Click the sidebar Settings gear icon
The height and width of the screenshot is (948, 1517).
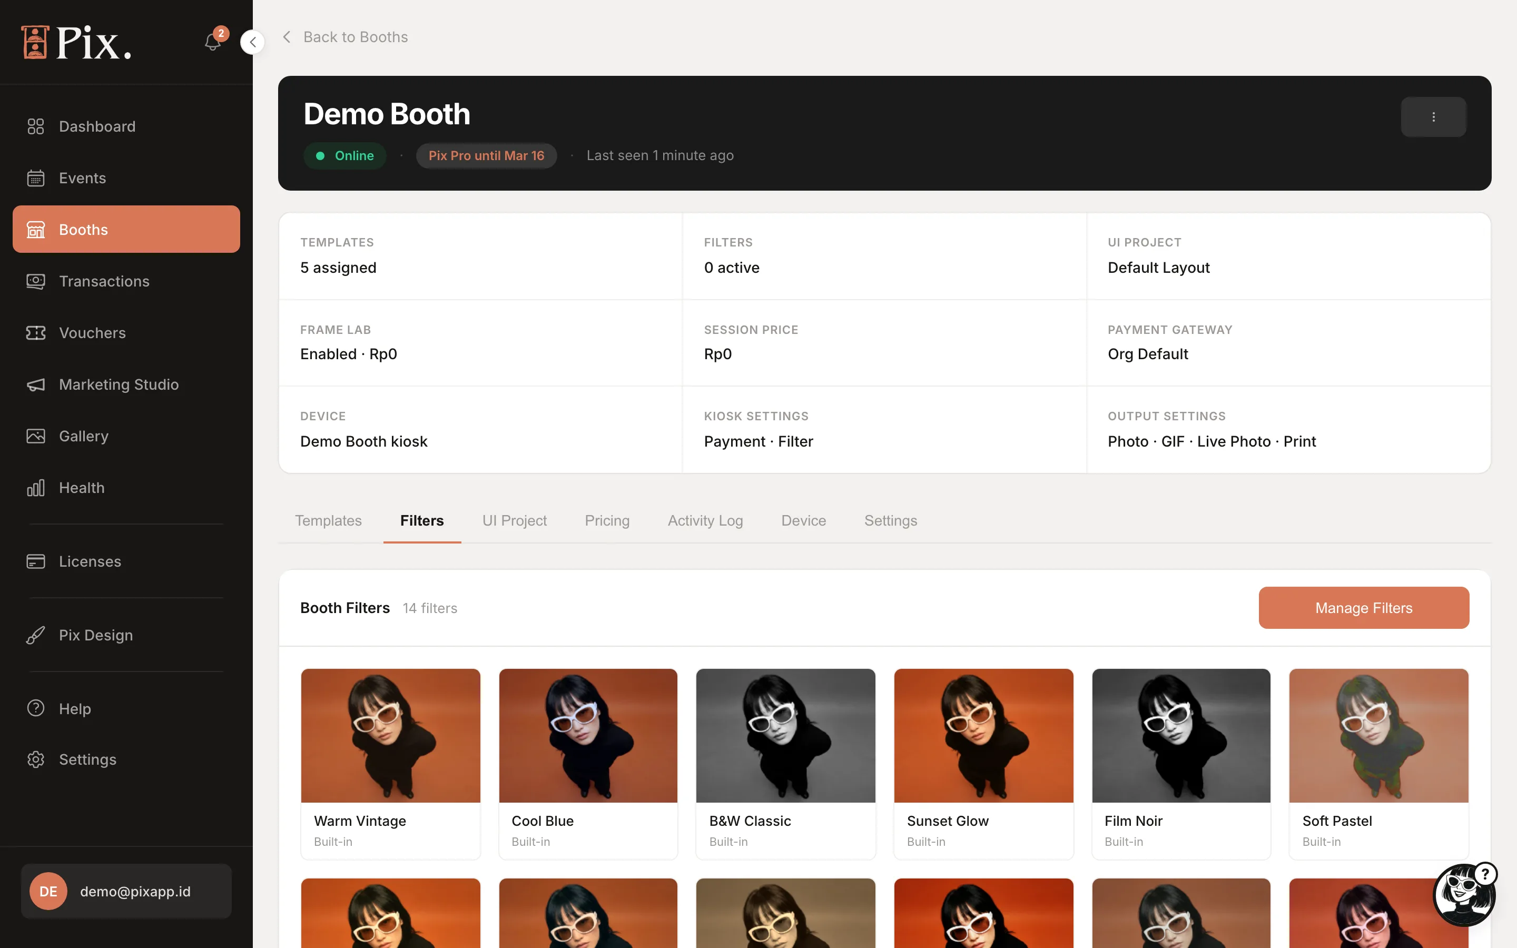[x=36, y=759]
